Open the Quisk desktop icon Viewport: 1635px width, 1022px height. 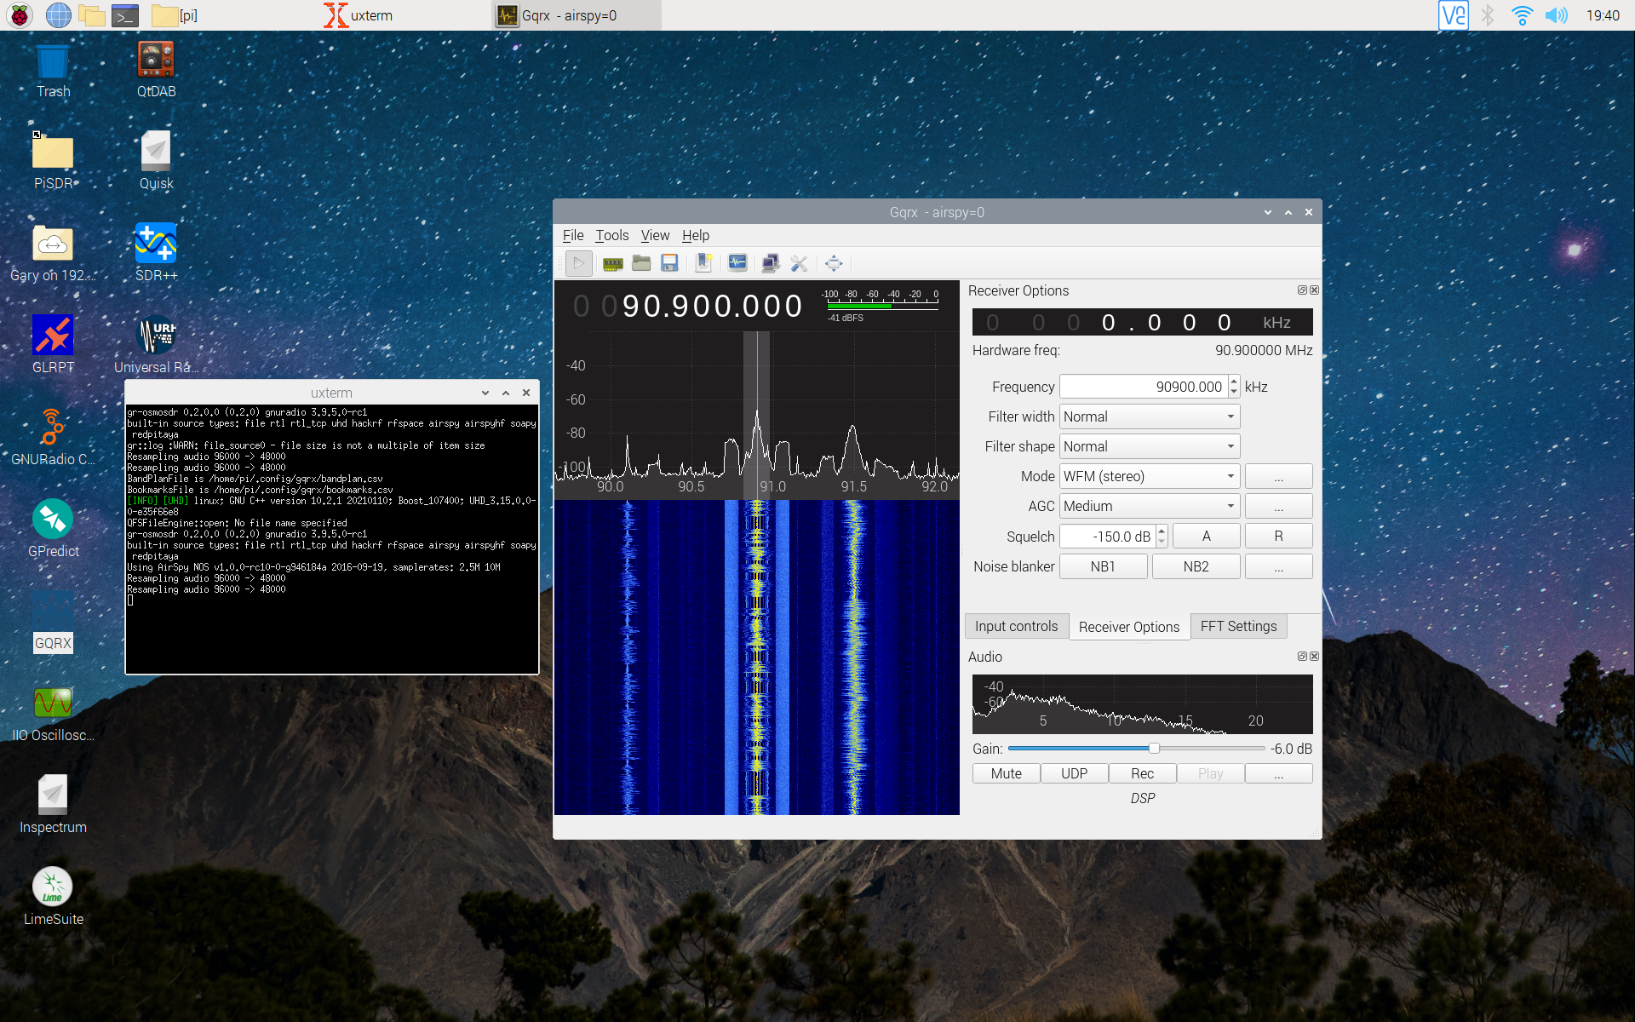pyautogui.click(x=156, y=162)
